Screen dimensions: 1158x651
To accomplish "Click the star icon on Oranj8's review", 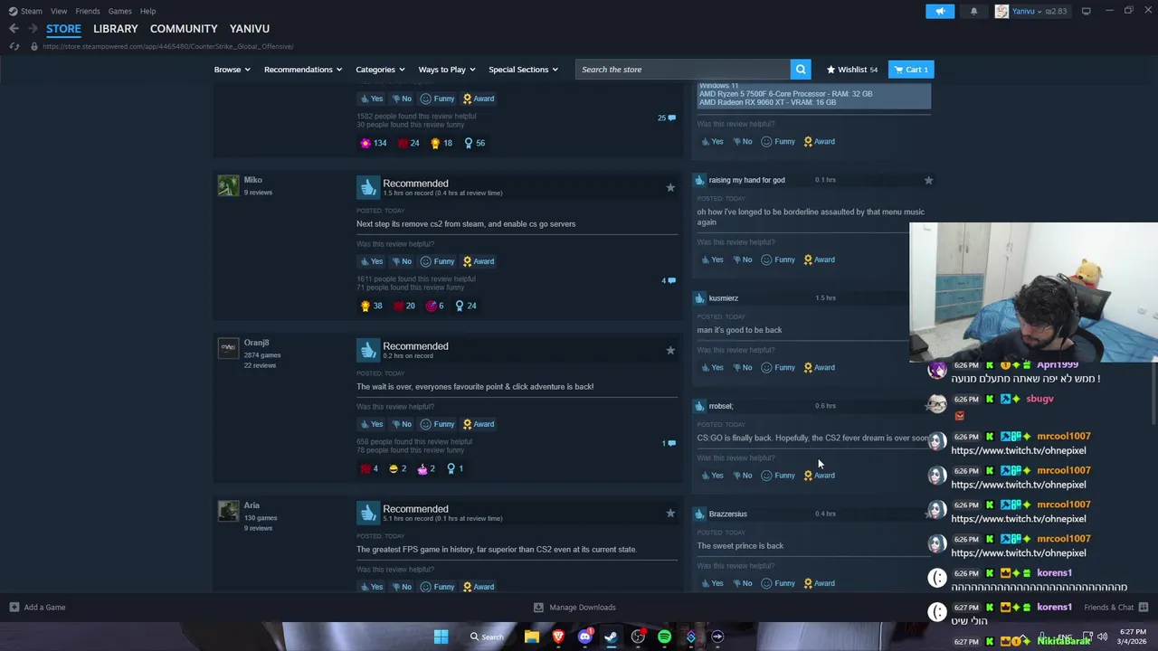I will pyautogui.click(x=670, y=350).
